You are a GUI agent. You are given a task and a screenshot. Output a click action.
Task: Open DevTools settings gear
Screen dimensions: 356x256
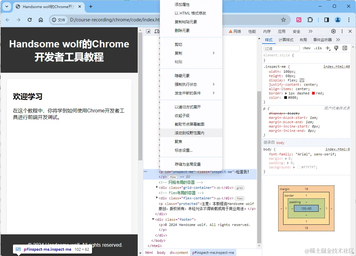(x=333, y=31)
